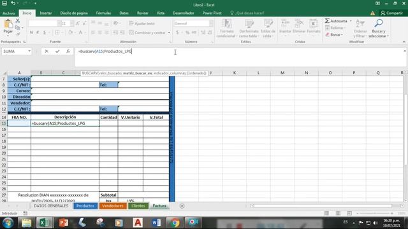Viewport: 408px width, 229px height.
Task: Click Formato cells icon
Action: coord(314,24)
